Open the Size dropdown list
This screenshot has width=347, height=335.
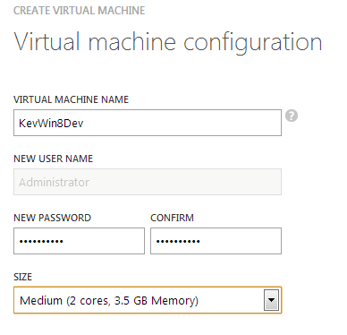tap(148, 300)
